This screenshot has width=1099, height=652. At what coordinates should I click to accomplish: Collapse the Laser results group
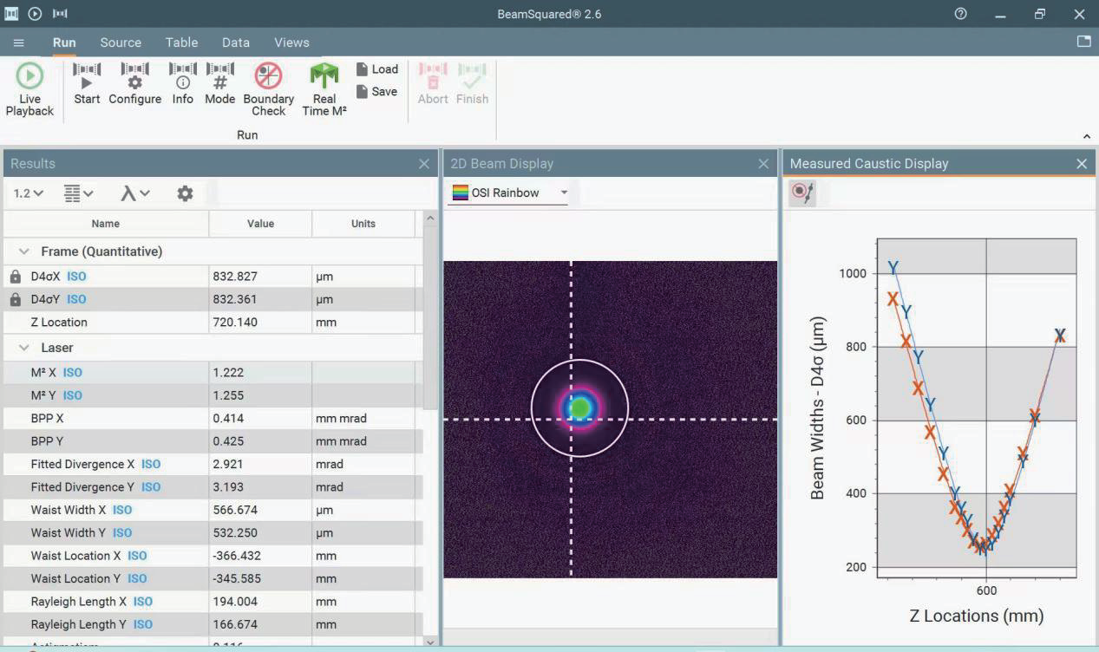(x=24, y=348)
